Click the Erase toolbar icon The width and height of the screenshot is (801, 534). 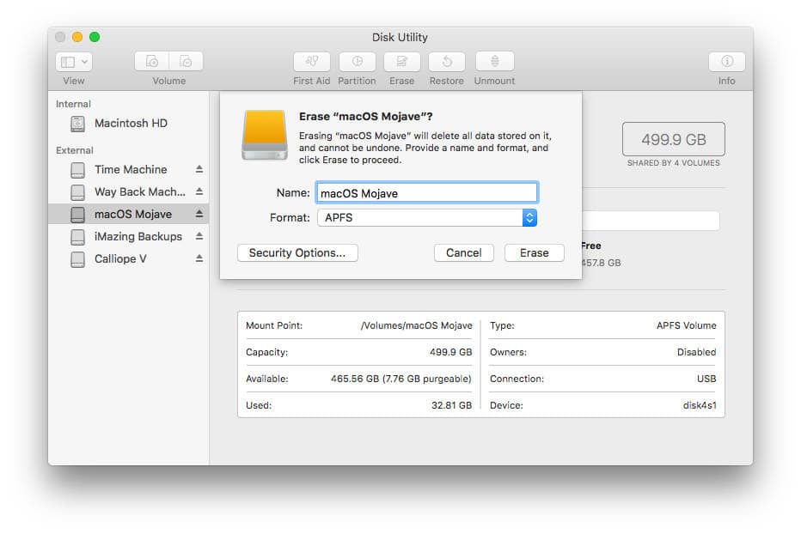coord(402,62)
